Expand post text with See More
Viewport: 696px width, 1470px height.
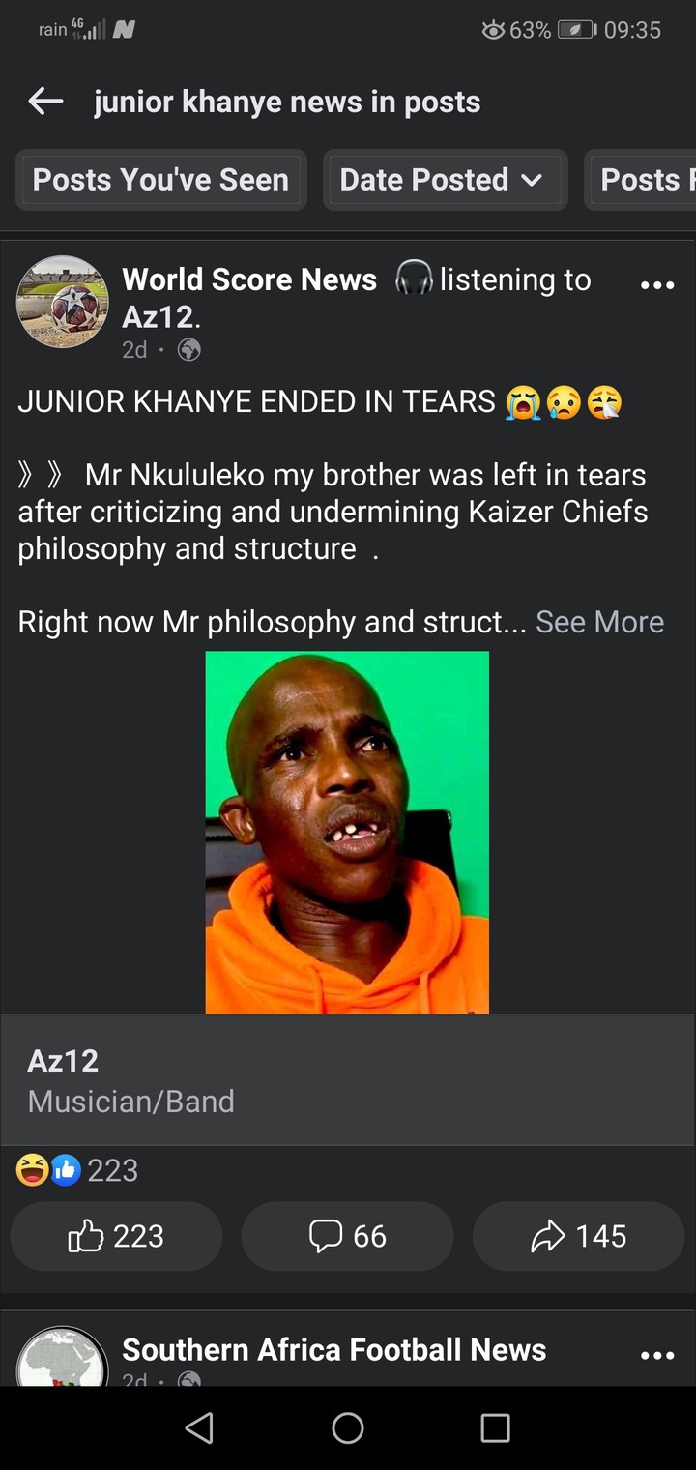point(599,622)
